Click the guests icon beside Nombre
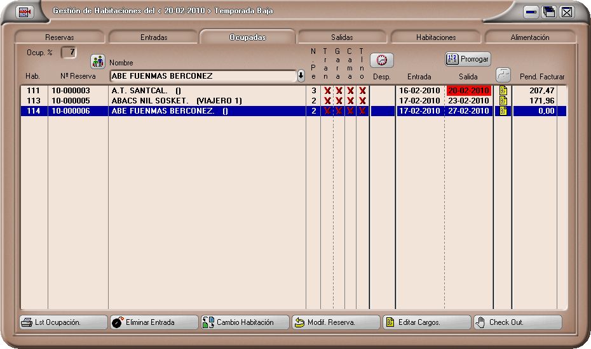Image resolution: width=591 pixels, height=349 pixels. point(97,62)
